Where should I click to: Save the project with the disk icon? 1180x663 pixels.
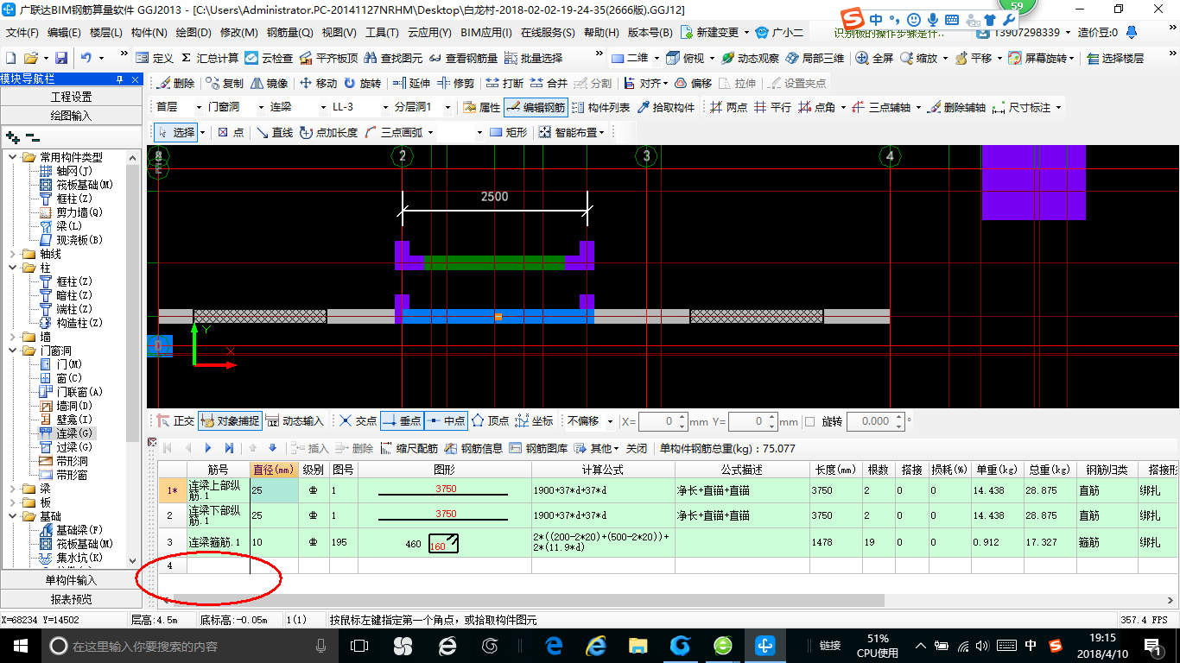61,58
